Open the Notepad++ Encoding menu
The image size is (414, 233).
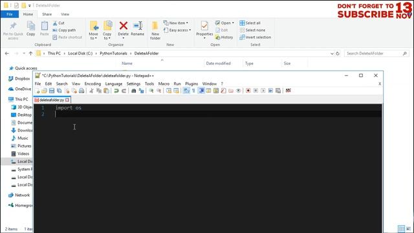[93, 83]
